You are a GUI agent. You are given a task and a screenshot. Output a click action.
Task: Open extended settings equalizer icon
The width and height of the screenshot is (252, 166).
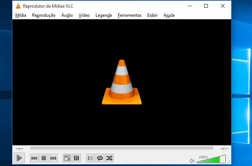77,158
